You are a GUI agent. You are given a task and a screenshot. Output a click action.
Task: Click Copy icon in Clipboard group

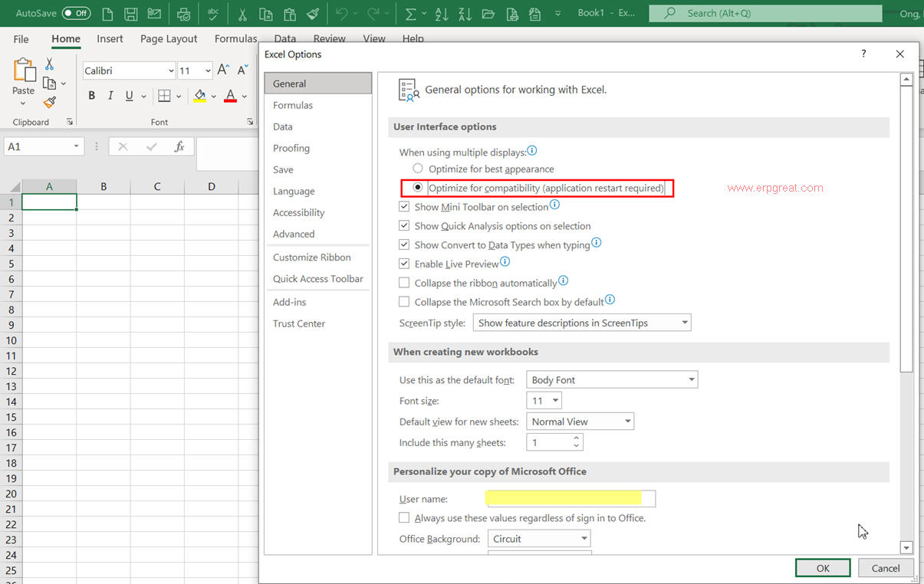click(50, 83)
